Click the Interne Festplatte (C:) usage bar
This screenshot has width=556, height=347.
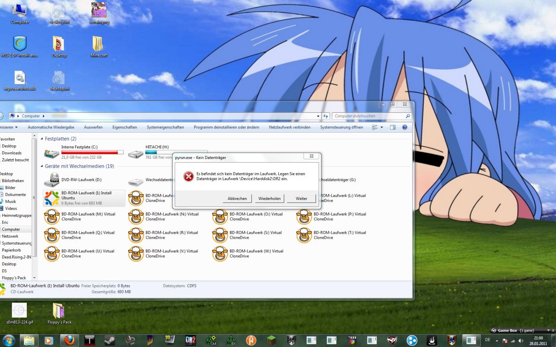92,152
